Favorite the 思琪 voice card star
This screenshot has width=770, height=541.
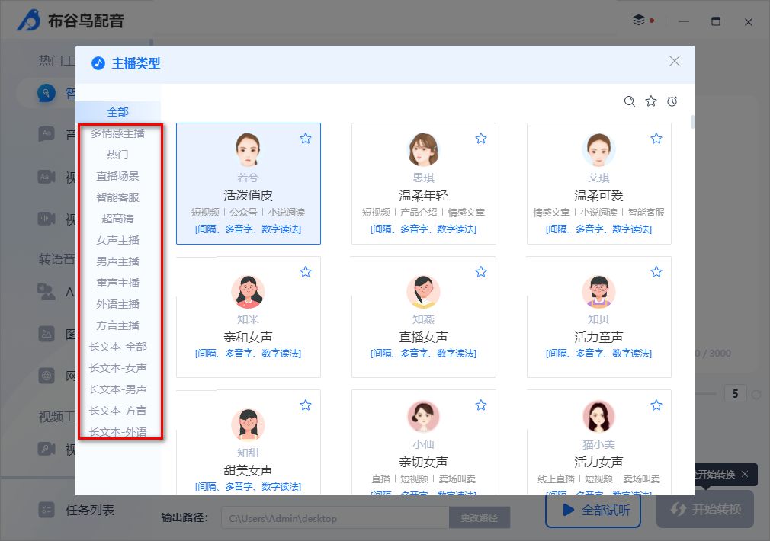pos(481,139)
